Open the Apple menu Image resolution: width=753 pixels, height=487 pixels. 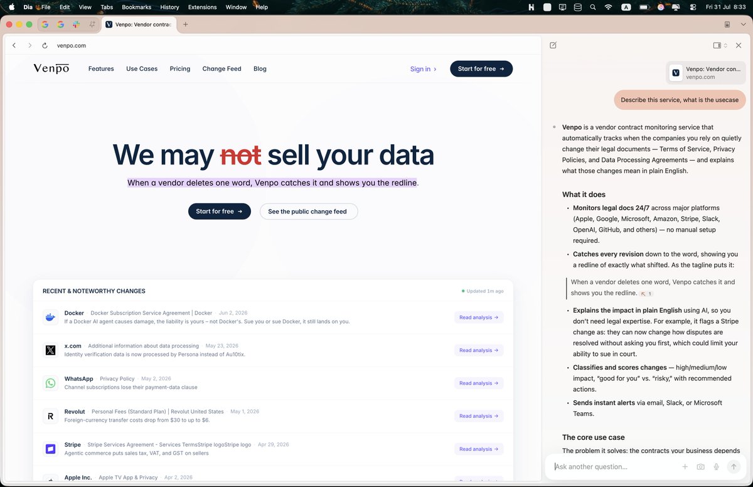click(11, 7)
